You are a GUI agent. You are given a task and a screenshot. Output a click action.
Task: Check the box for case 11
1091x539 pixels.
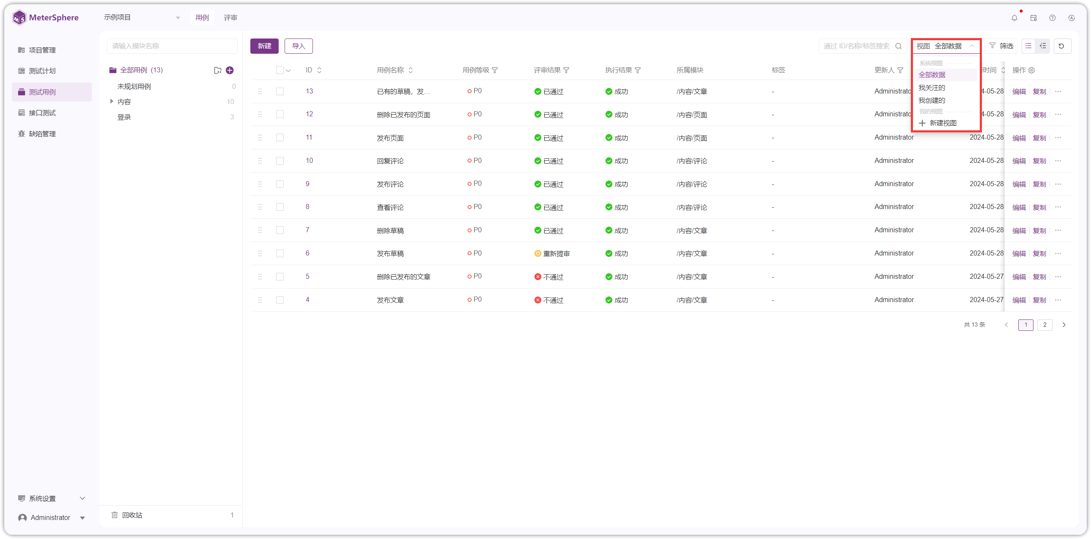pyautogui.click(x=280, y=138)
